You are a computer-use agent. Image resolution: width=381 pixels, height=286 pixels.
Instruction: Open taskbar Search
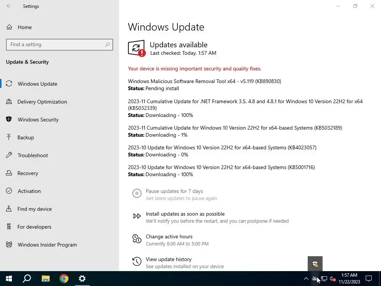click(x=27, y=279)
